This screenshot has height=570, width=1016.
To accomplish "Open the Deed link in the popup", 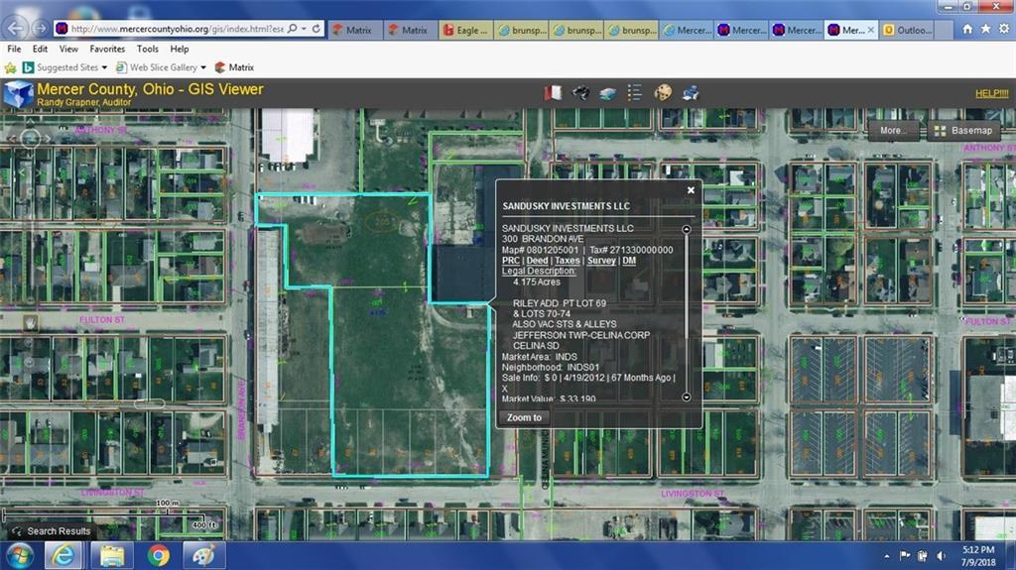I will coord(537,261).
